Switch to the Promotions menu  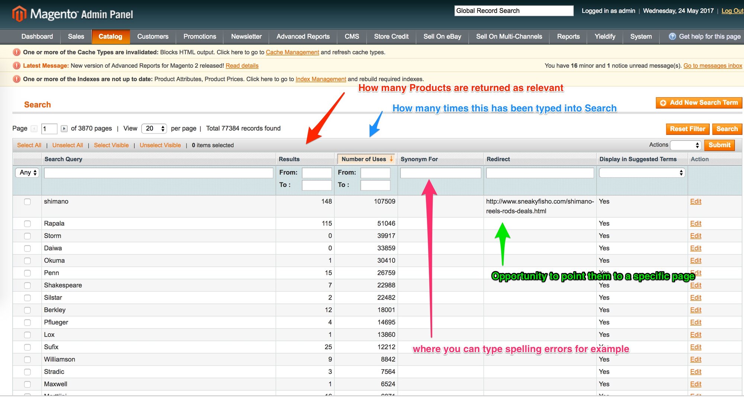pyautogui.click(x=199, y=36)
